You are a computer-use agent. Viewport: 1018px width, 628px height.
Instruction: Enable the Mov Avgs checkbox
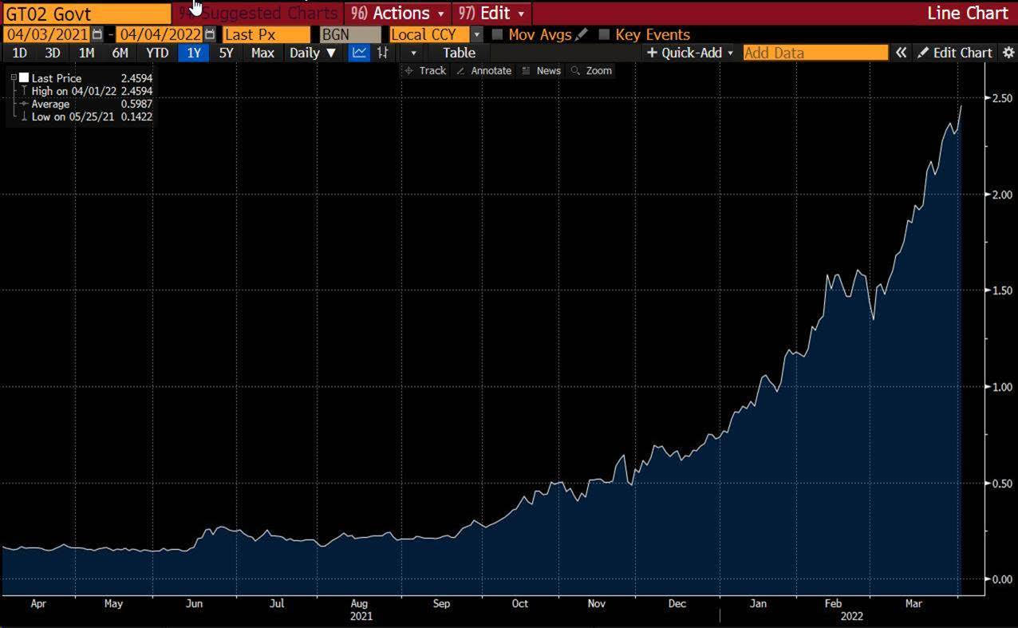pyautogui.click(x=498, y=34)
